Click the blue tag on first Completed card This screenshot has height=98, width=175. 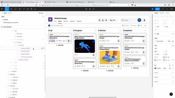pyautogui.click(x=126, y=35)
